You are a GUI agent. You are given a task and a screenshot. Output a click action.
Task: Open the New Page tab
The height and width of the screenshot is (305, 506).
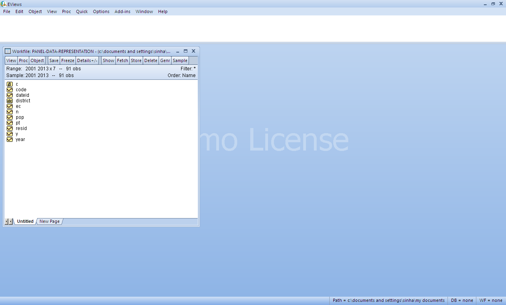(49, 221)
